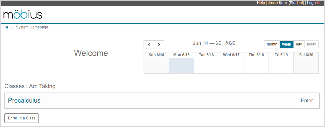Click the Sat 6/20 calendar cell
Screen dimensions: 325x127
tap(306, 66)
